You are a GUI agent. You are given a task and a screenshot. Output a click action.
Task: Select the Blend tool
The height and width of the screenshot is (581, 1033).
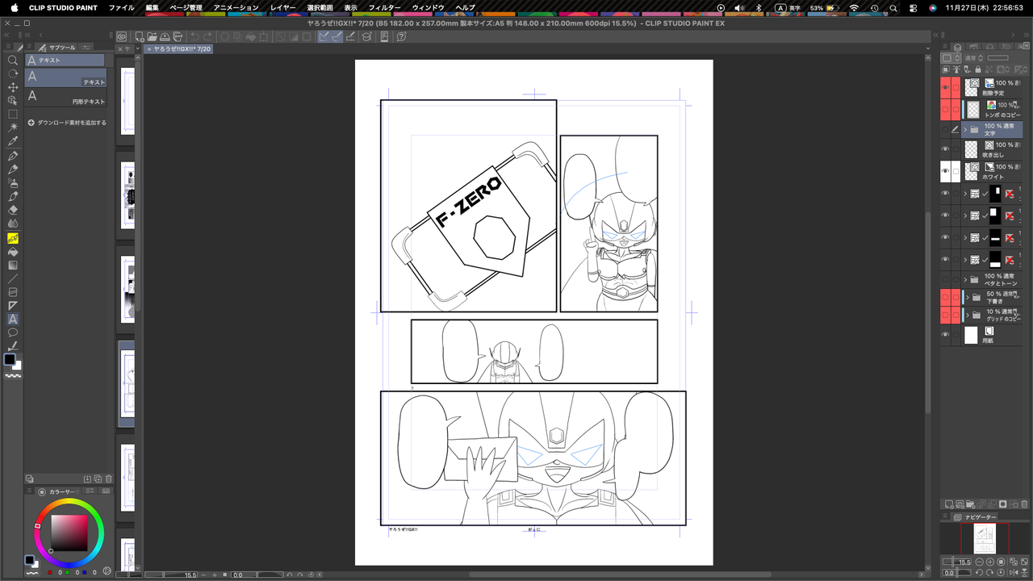tap(13, 224)
